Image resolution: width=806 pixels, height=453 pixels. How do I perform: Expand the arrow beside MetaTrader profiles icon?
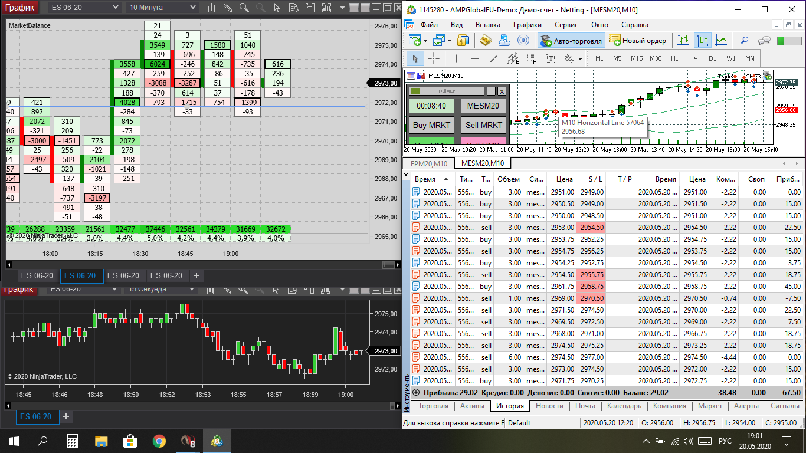click(x=450, y=41)
